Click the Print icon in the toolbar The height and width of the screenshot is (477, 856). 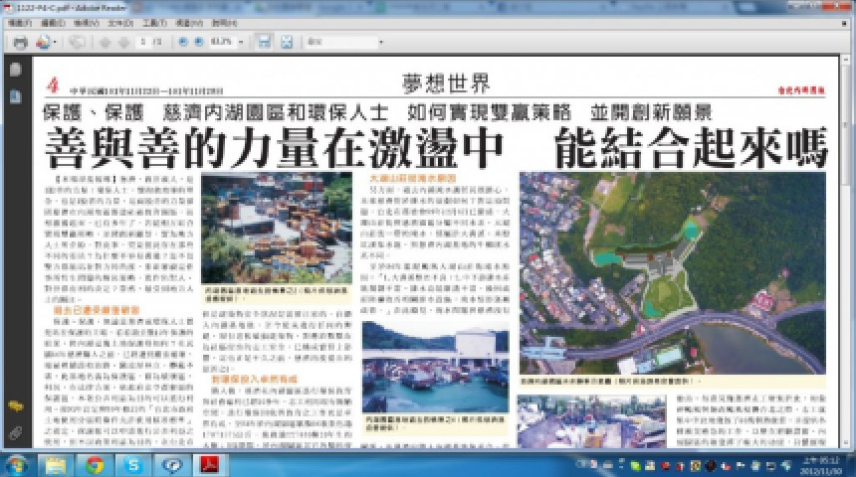pyautogui.click(x=20, y=42)
